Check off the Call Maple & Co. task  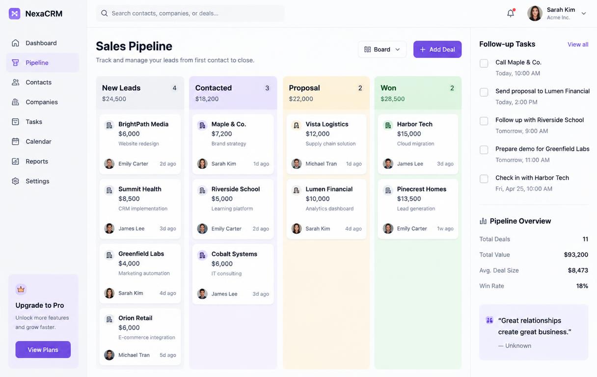tap(484, 63)
